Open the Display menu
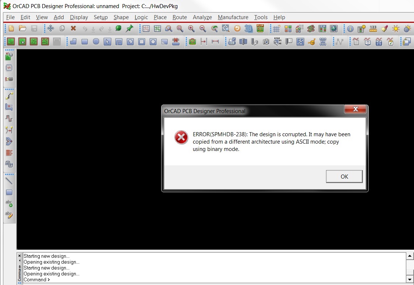 click(x=79, y=17)
